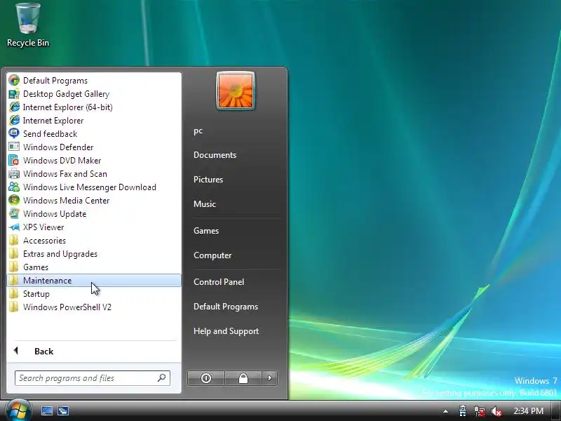Screen dimensions: 561x421
Task: Go Back to the main Start menu
Action: pyautogui.click(x=94, y=352)
